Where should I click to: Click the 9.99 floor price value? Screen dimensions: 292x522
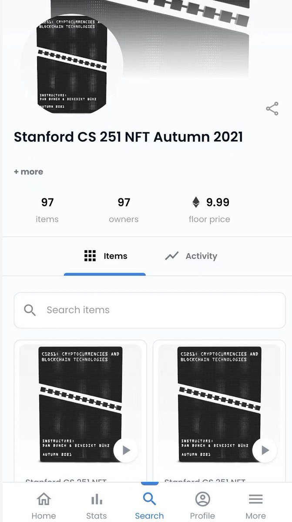(x=218, y=202)
